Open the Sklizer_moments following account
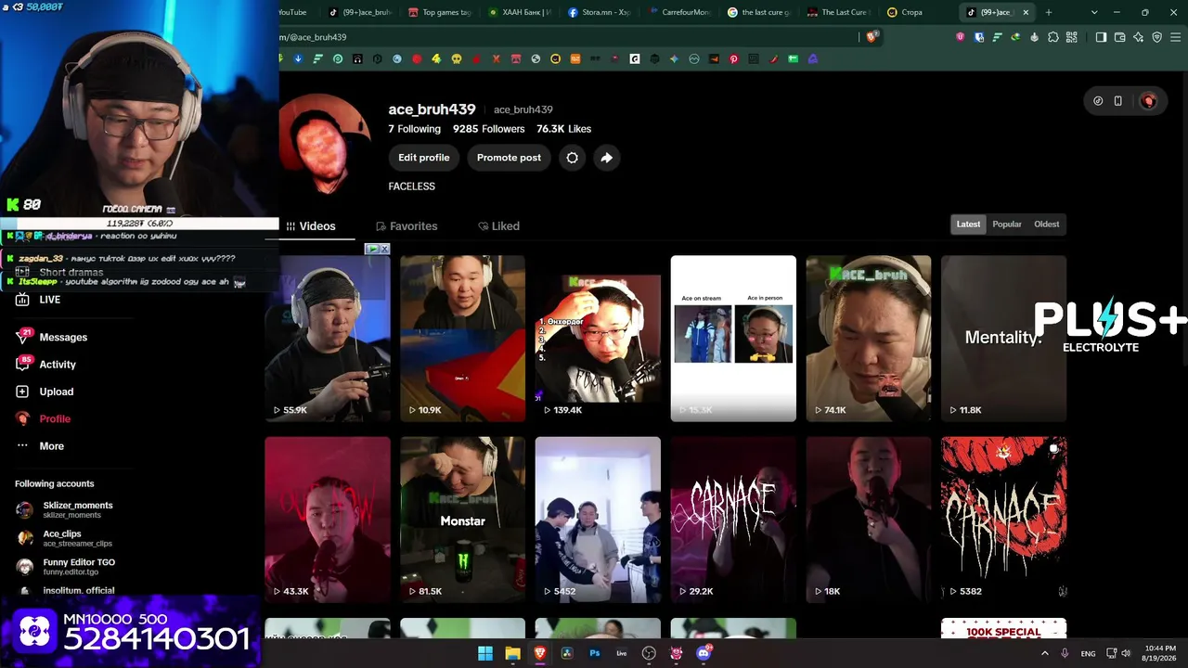The width and height of the screenshot is (1188, 668). click(65, 509)
